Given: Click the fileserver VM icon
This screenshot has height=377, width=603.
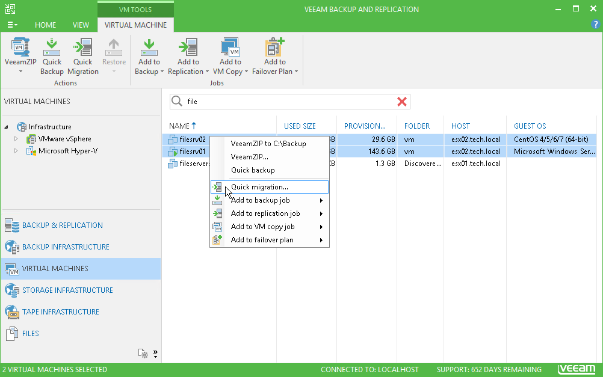Looking at the screenshot, I should (173, 164).
